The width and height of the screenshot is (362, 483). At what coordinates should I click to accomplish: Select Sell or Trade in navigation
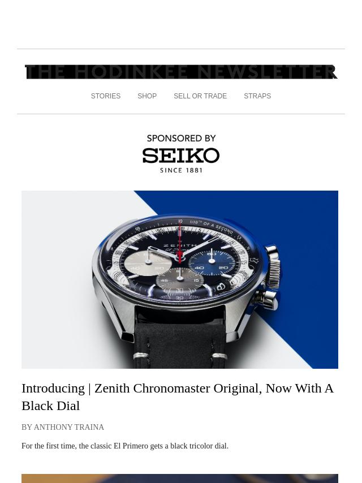click(200, 96)
